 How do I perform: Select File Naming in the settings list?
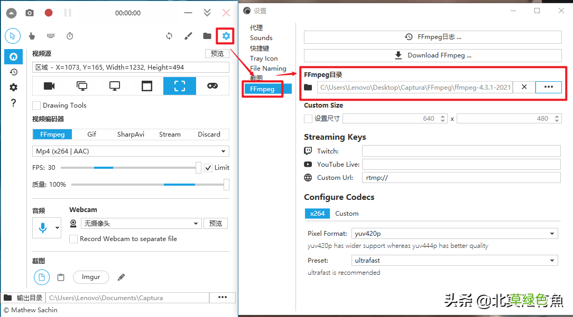click(x=268, y=68)
